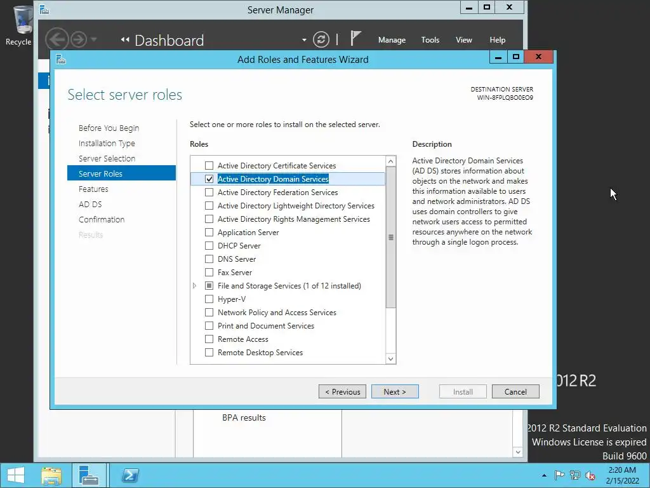Open the Tools menu
The image size is (650, 488).
pos(430,40)
